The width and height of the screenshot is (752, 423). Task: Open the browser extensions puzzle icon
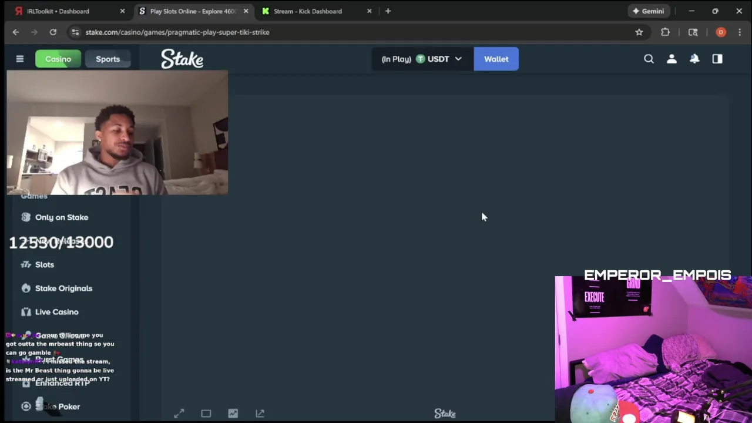665,32
